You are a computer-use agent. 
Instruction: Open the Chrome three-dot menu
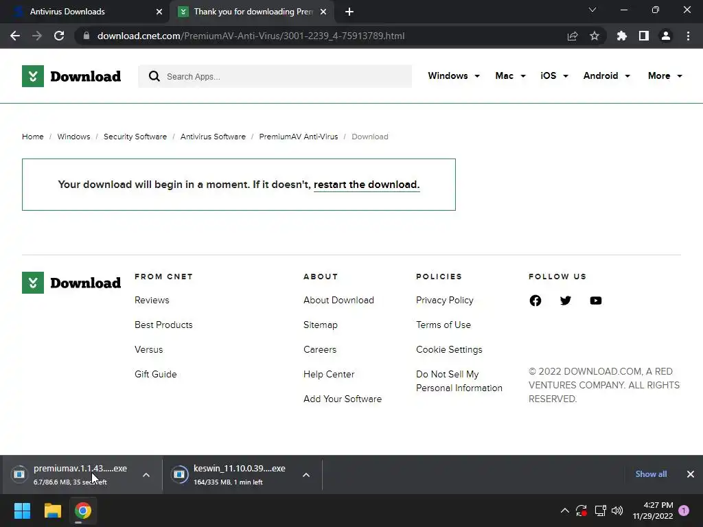pos(688,36)
